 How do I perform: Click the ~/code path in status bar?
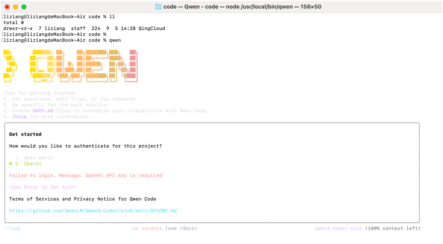tap(12, 228)
